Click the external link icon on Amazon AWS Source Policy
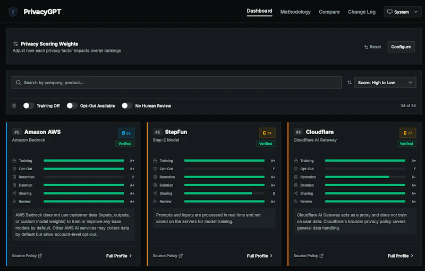The width and height of the screenshot is (425, 271). [40, 256]
